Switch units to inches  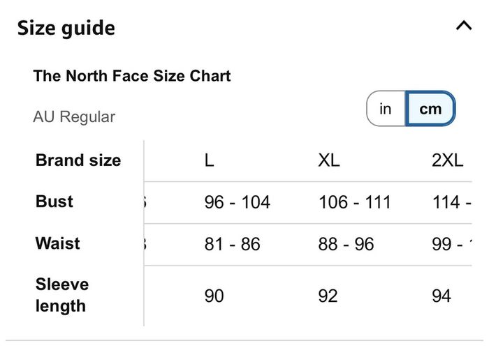tap(386, 109)
